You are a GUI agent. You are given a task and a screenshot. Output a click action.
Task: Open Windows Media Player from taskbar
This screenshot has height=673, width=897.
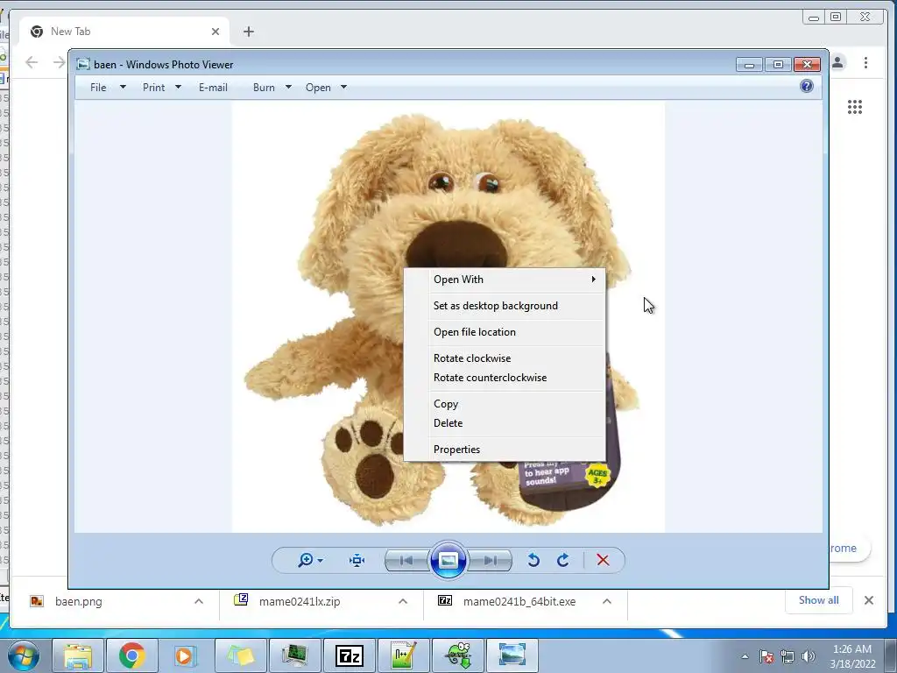click(x=186, y=655)
